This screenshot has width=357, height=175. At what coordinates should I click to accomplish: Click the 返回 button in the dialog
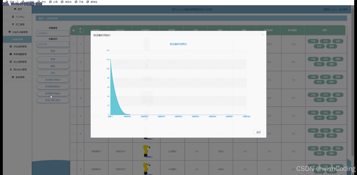pyautogui.click(x=258, y=132)
